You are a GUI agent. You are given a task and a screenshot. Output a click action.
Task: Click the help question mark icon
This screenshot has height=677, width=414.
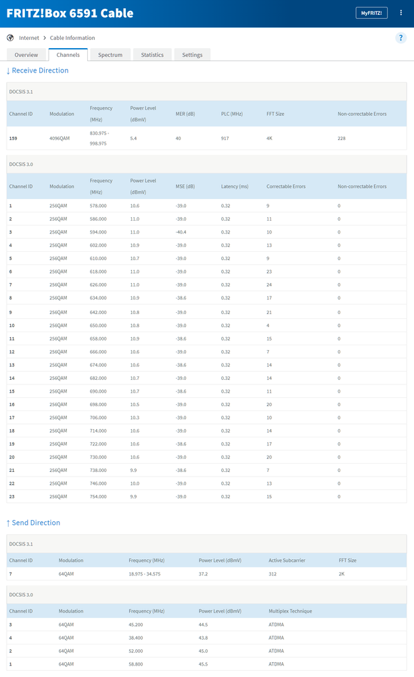pos(400,38)
